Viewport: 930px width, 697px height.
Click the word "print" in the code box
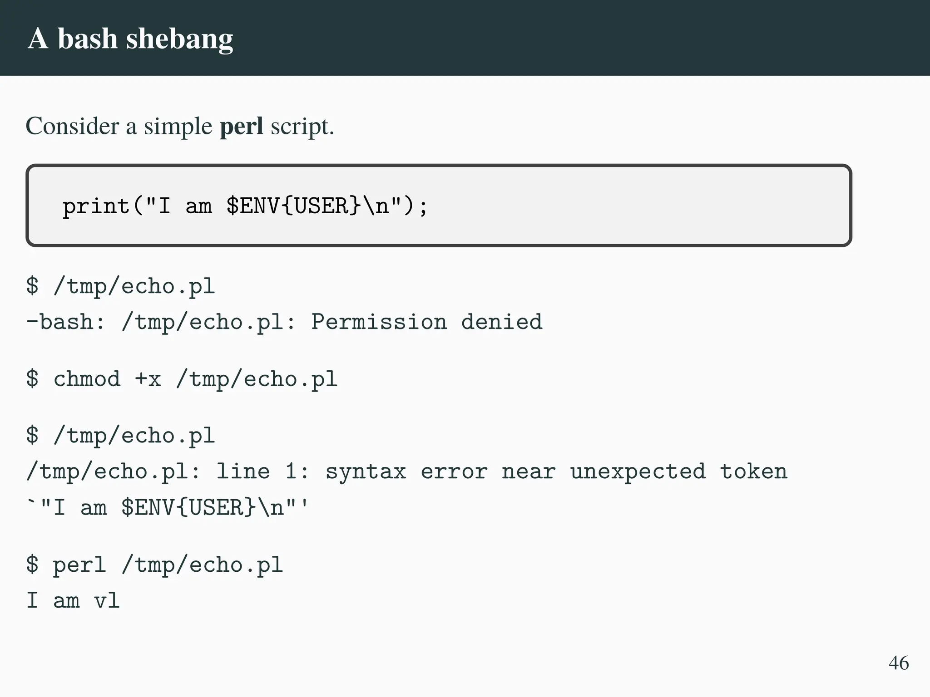click(96, 206)
